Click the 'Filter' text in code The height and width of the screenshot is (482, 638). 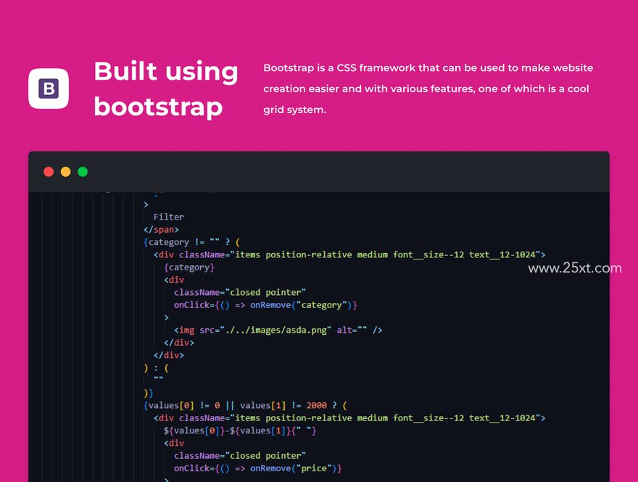[168, 217]
